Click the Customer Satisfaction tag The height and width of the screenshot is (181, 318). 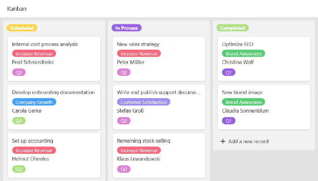143,102
